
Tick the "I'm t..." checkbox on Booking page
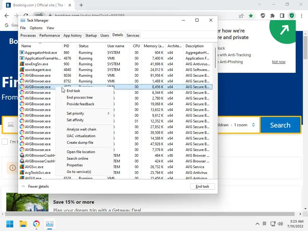click(x=5, y=142)
